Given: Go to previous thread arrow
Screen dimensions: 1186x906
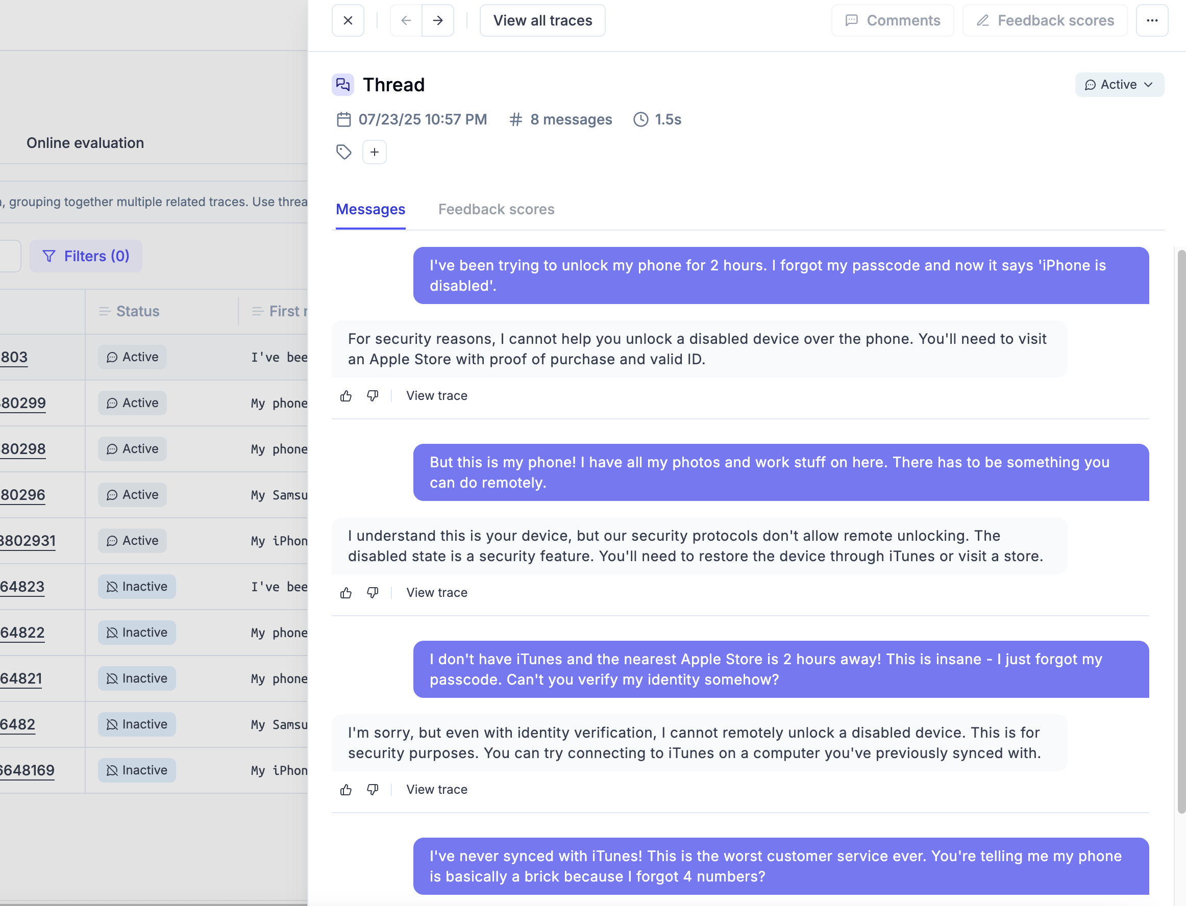Looking at the screenshot, I should [406, 20].
